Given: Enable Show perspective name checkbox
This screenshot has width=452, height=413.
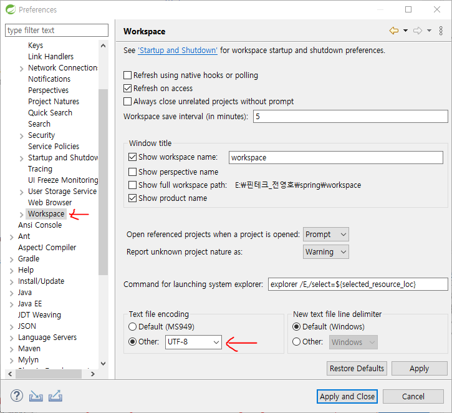Looking at the screenshot, I should 132,172.
